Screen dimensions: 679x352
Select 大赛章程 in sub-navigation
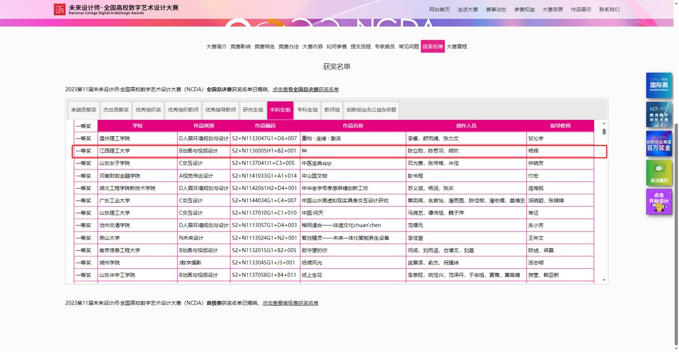click(457, 46)
